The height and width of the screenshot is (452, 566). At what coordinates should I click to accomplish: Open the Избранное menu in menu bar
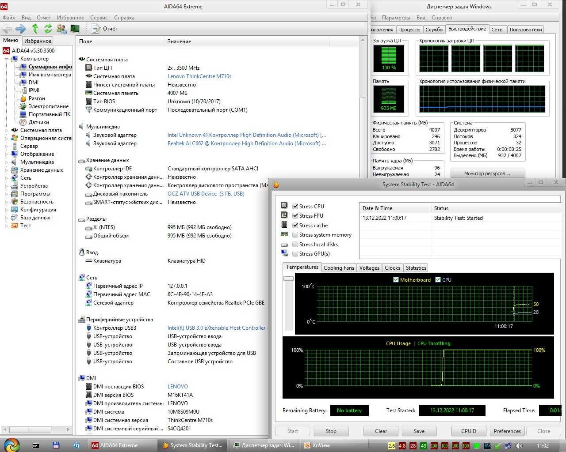coord(70,18)
